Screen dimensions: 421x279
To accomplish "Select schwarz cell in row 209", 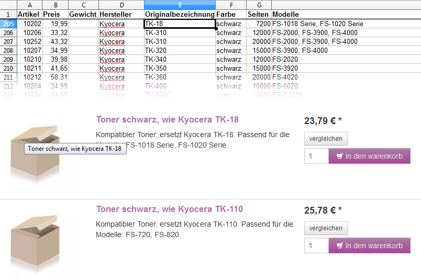I will coord(231,59).
